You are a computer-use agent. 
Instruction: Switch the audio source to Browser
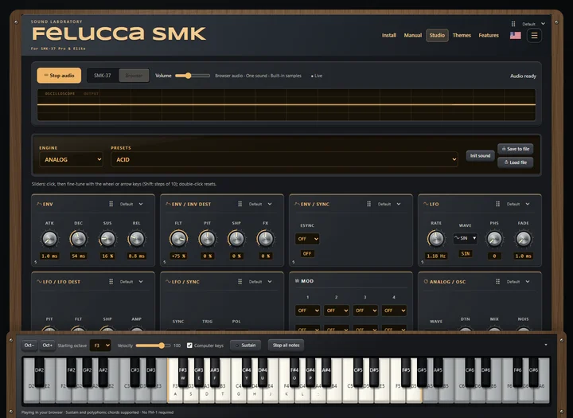pyautogui.click(x=134, y=76)
